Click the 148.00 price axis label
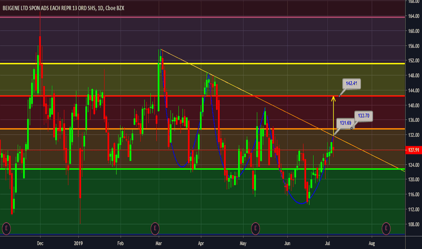Image resolution: width=422 pixels, height=249 pixels. (x=413, y=76)
